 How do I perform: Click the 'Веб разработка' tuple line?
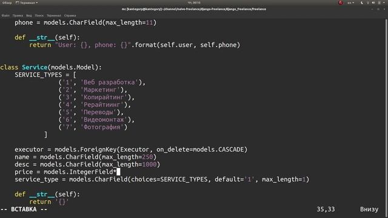pyautogui.click(x=102, y=82)
